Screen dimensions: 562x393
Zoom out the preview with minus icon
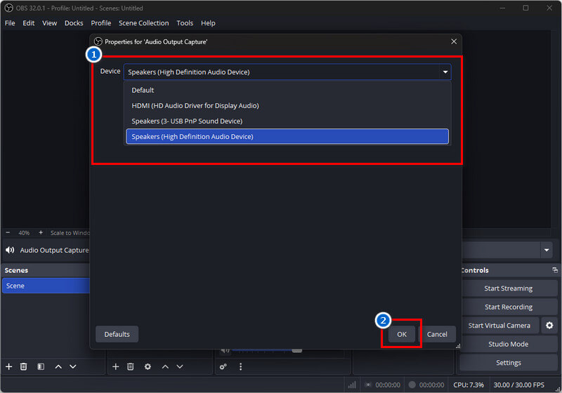[8, 233]
